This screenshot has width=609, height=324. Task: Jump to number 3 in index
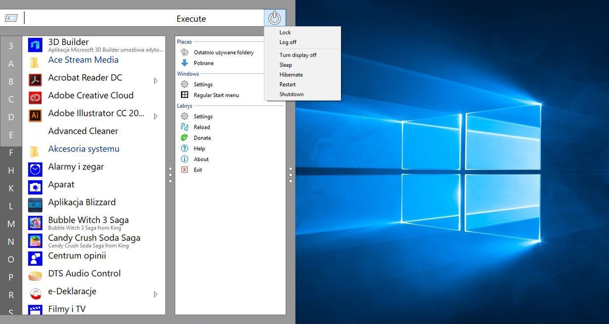(x=11, y=46)
